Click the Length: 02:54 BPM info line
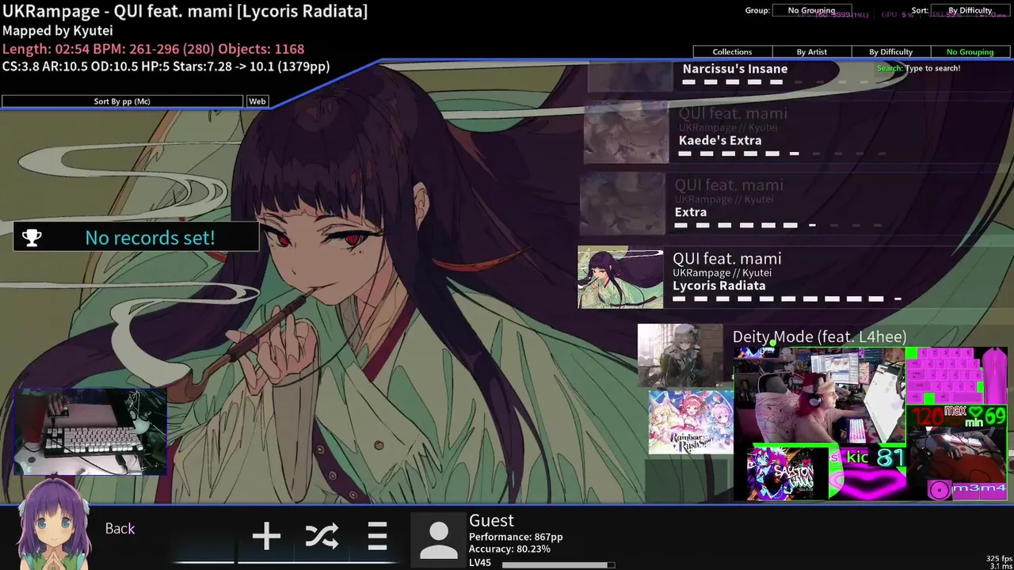The height and width of the screenshot is (570, 1014). 153,49
